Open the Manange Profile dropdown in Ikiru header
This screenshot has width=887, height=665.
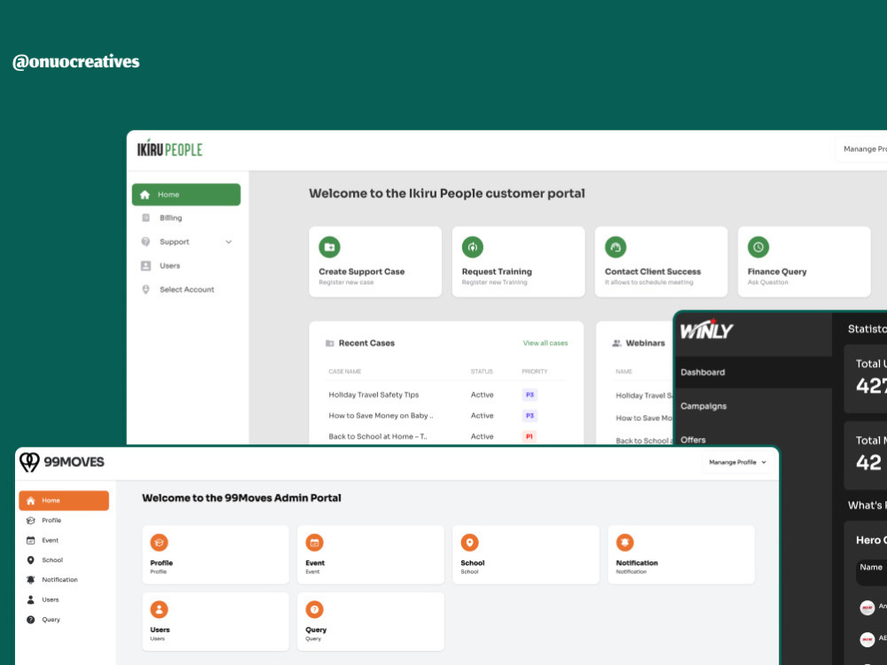click(x=861, y=149)
